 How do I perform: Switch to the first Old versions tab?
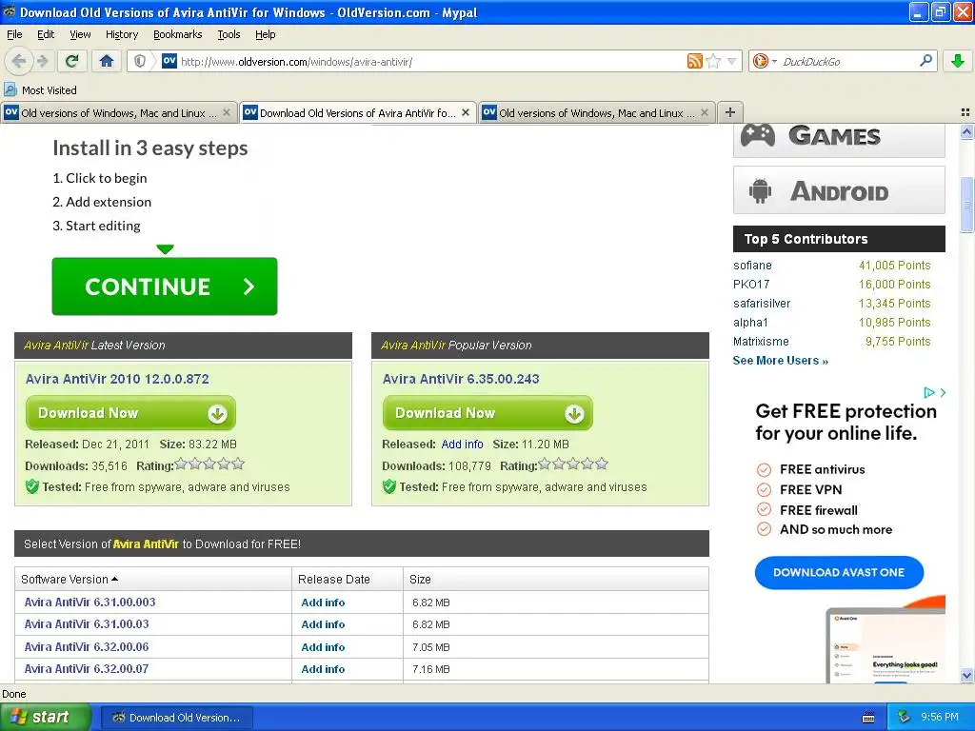point(119,112)
